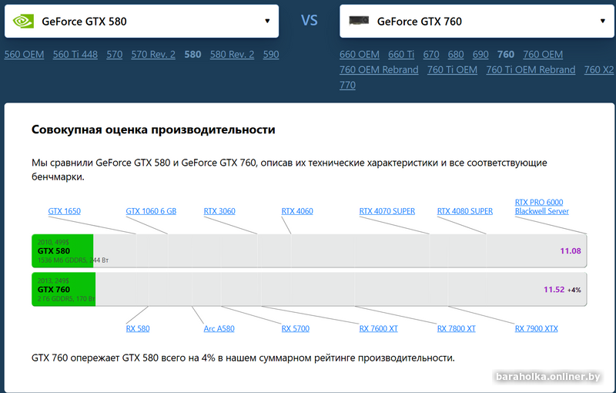
Task: Open the RX 7900 XTX link
Action: click(x=536, y=329)
